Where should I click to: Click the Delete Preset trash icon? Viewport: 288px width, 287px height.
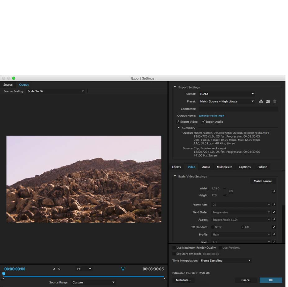tap(275, 101)
